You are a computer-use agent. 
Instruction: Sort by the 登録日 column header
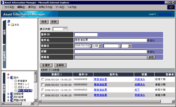[x=57, y=75]
